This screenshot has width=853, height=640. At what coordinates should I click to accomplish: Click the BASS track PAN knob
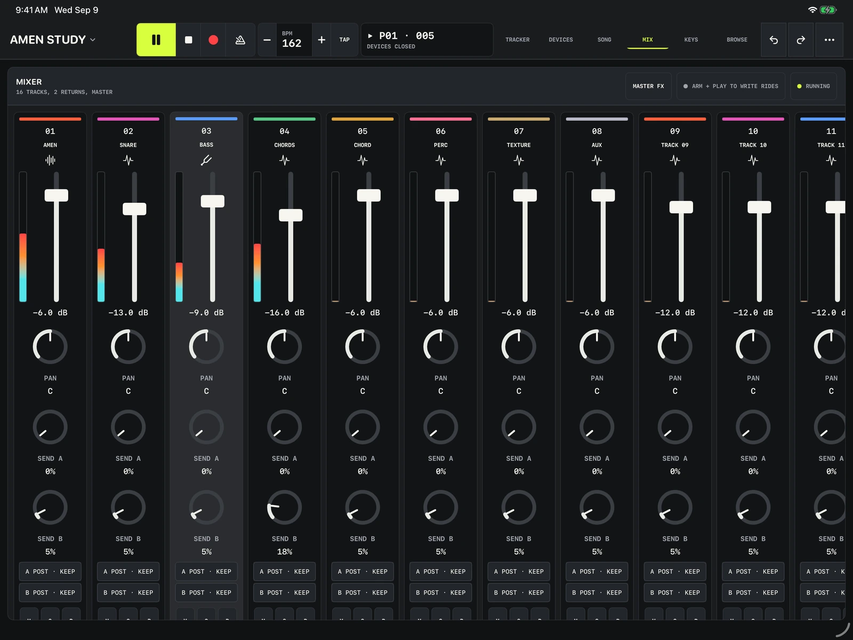click(x=206, y=347)
